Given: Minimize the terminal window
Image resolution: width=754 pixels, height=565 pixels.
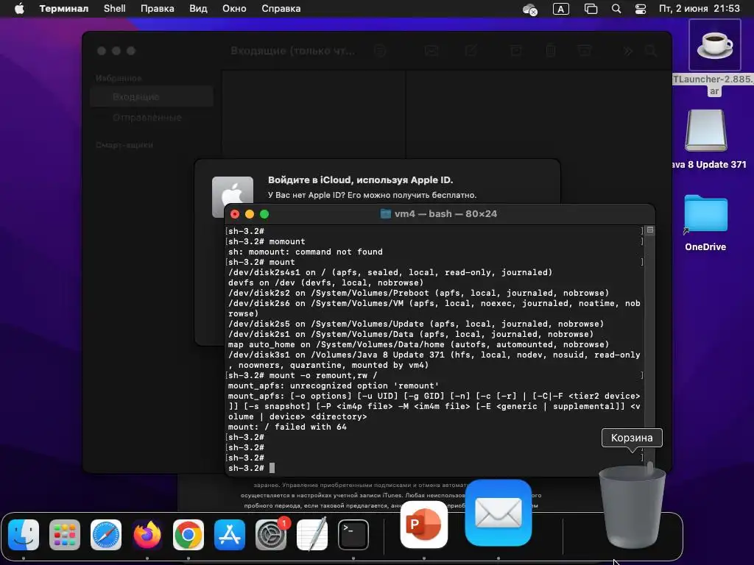Looking at the screenshot, I should click(250, 214).
